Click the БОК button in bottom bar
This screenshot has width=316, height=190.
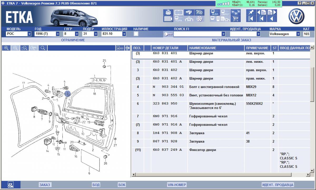[122, 185]
